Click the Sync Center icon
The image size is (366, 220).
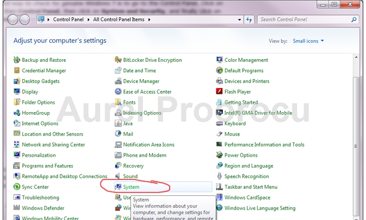(x=17, y=187)
